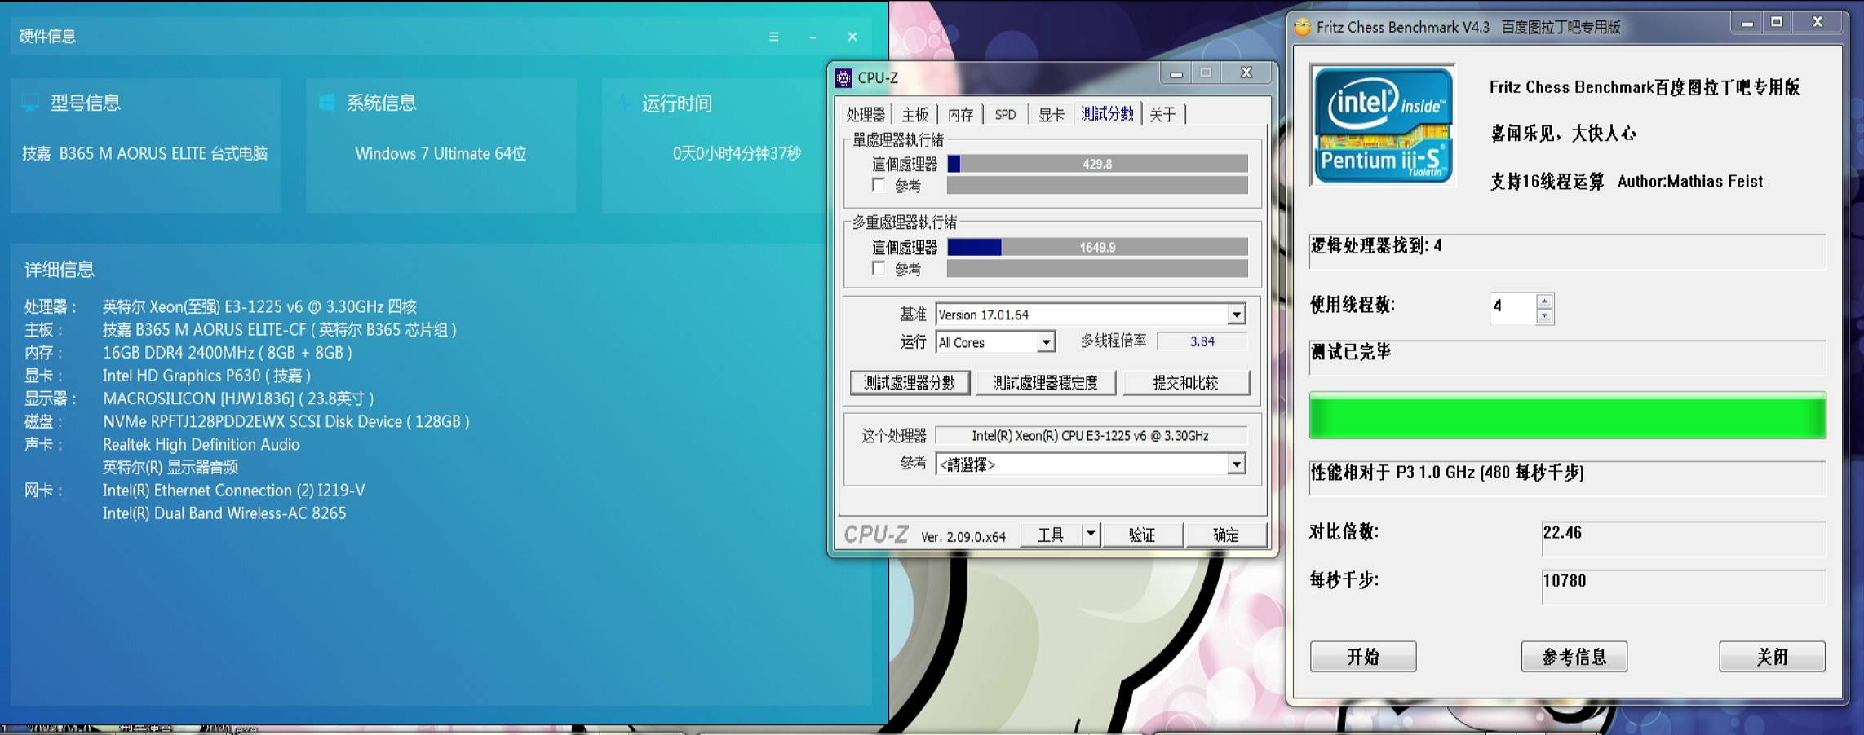The image size is (1864, 735).
Task: Click the 每秒千步 field showing 10780
Action: (x=1683, y=587)
